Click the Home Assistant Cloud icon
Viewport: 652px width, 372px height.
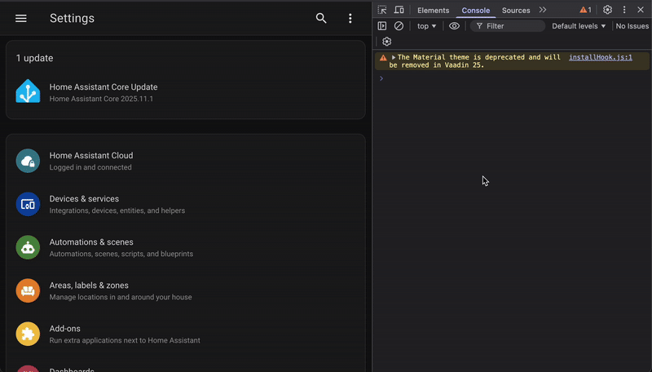point(28,161)
